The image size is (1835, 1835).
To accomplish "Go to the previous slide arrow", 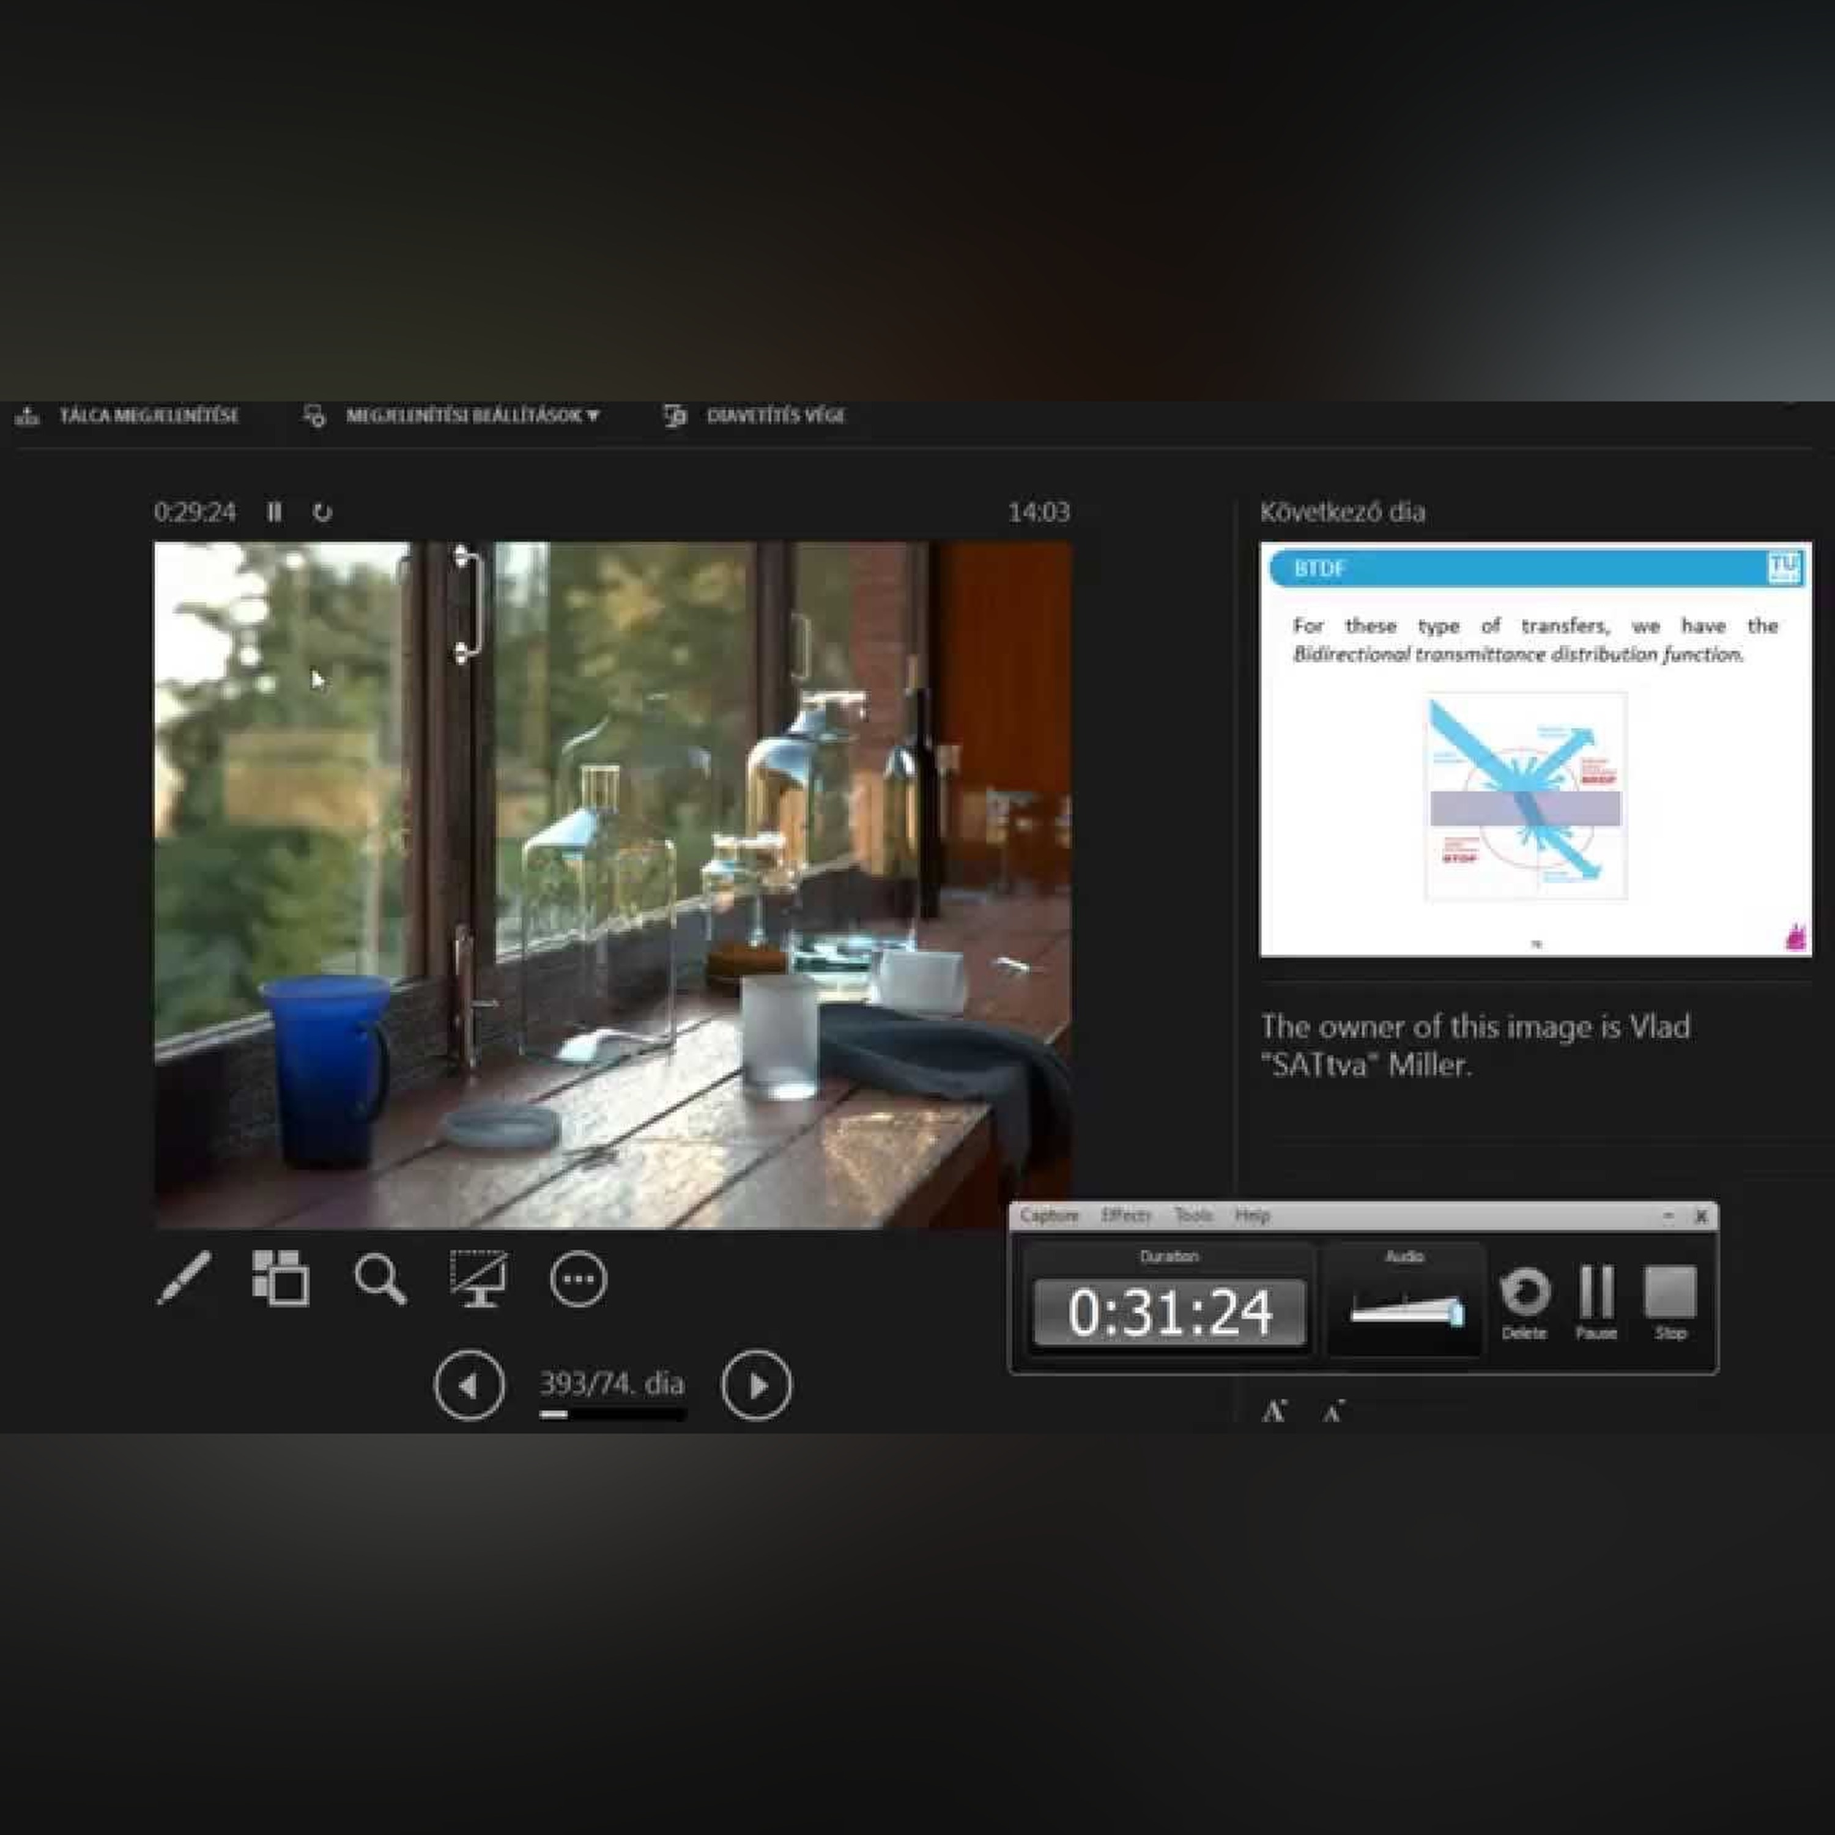I will 469,1386.
